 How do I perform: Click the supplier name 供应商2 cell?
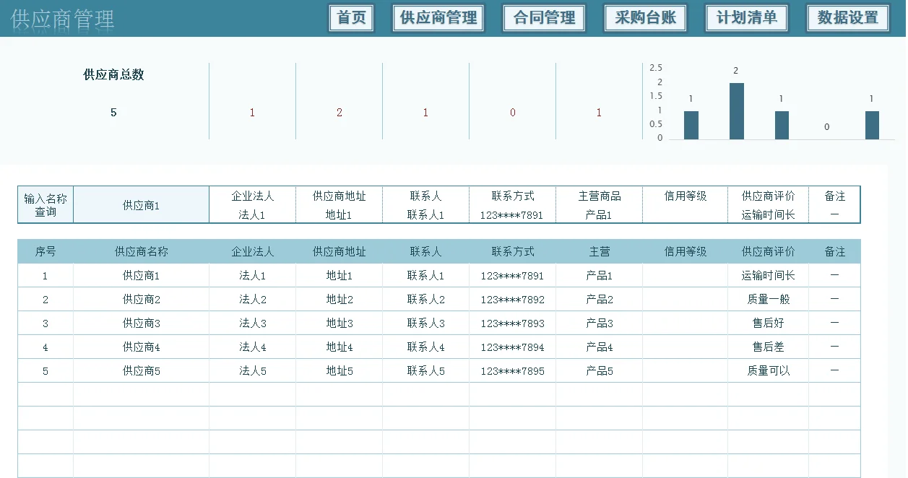tap(141, 299)
